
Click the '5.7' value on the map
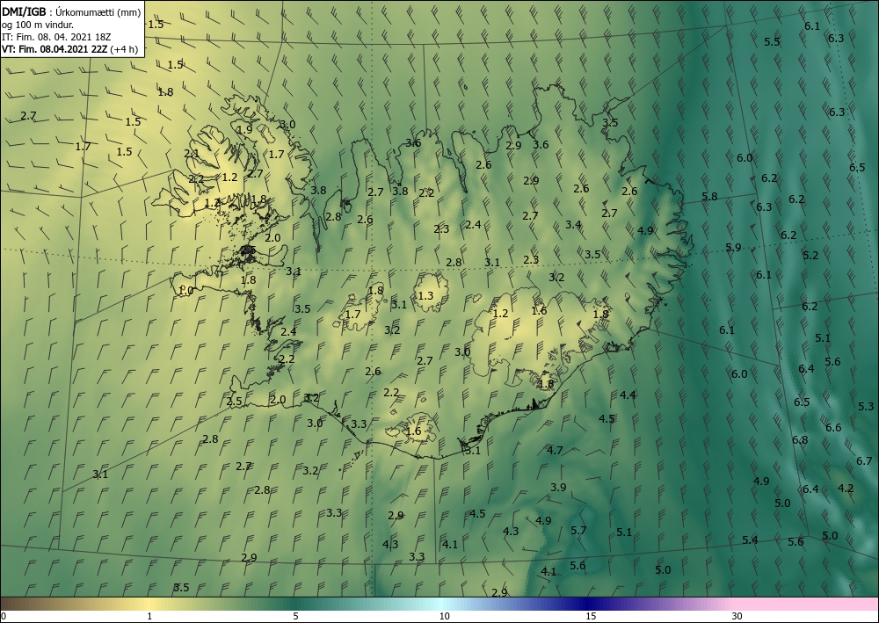[578, 530]
